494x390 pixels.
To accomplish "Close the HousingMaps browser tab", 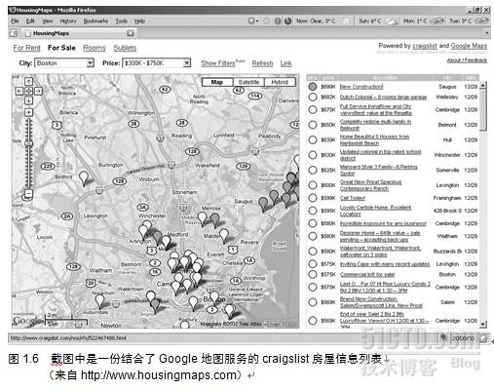I will pyautogui.click(x=131, y=33).
